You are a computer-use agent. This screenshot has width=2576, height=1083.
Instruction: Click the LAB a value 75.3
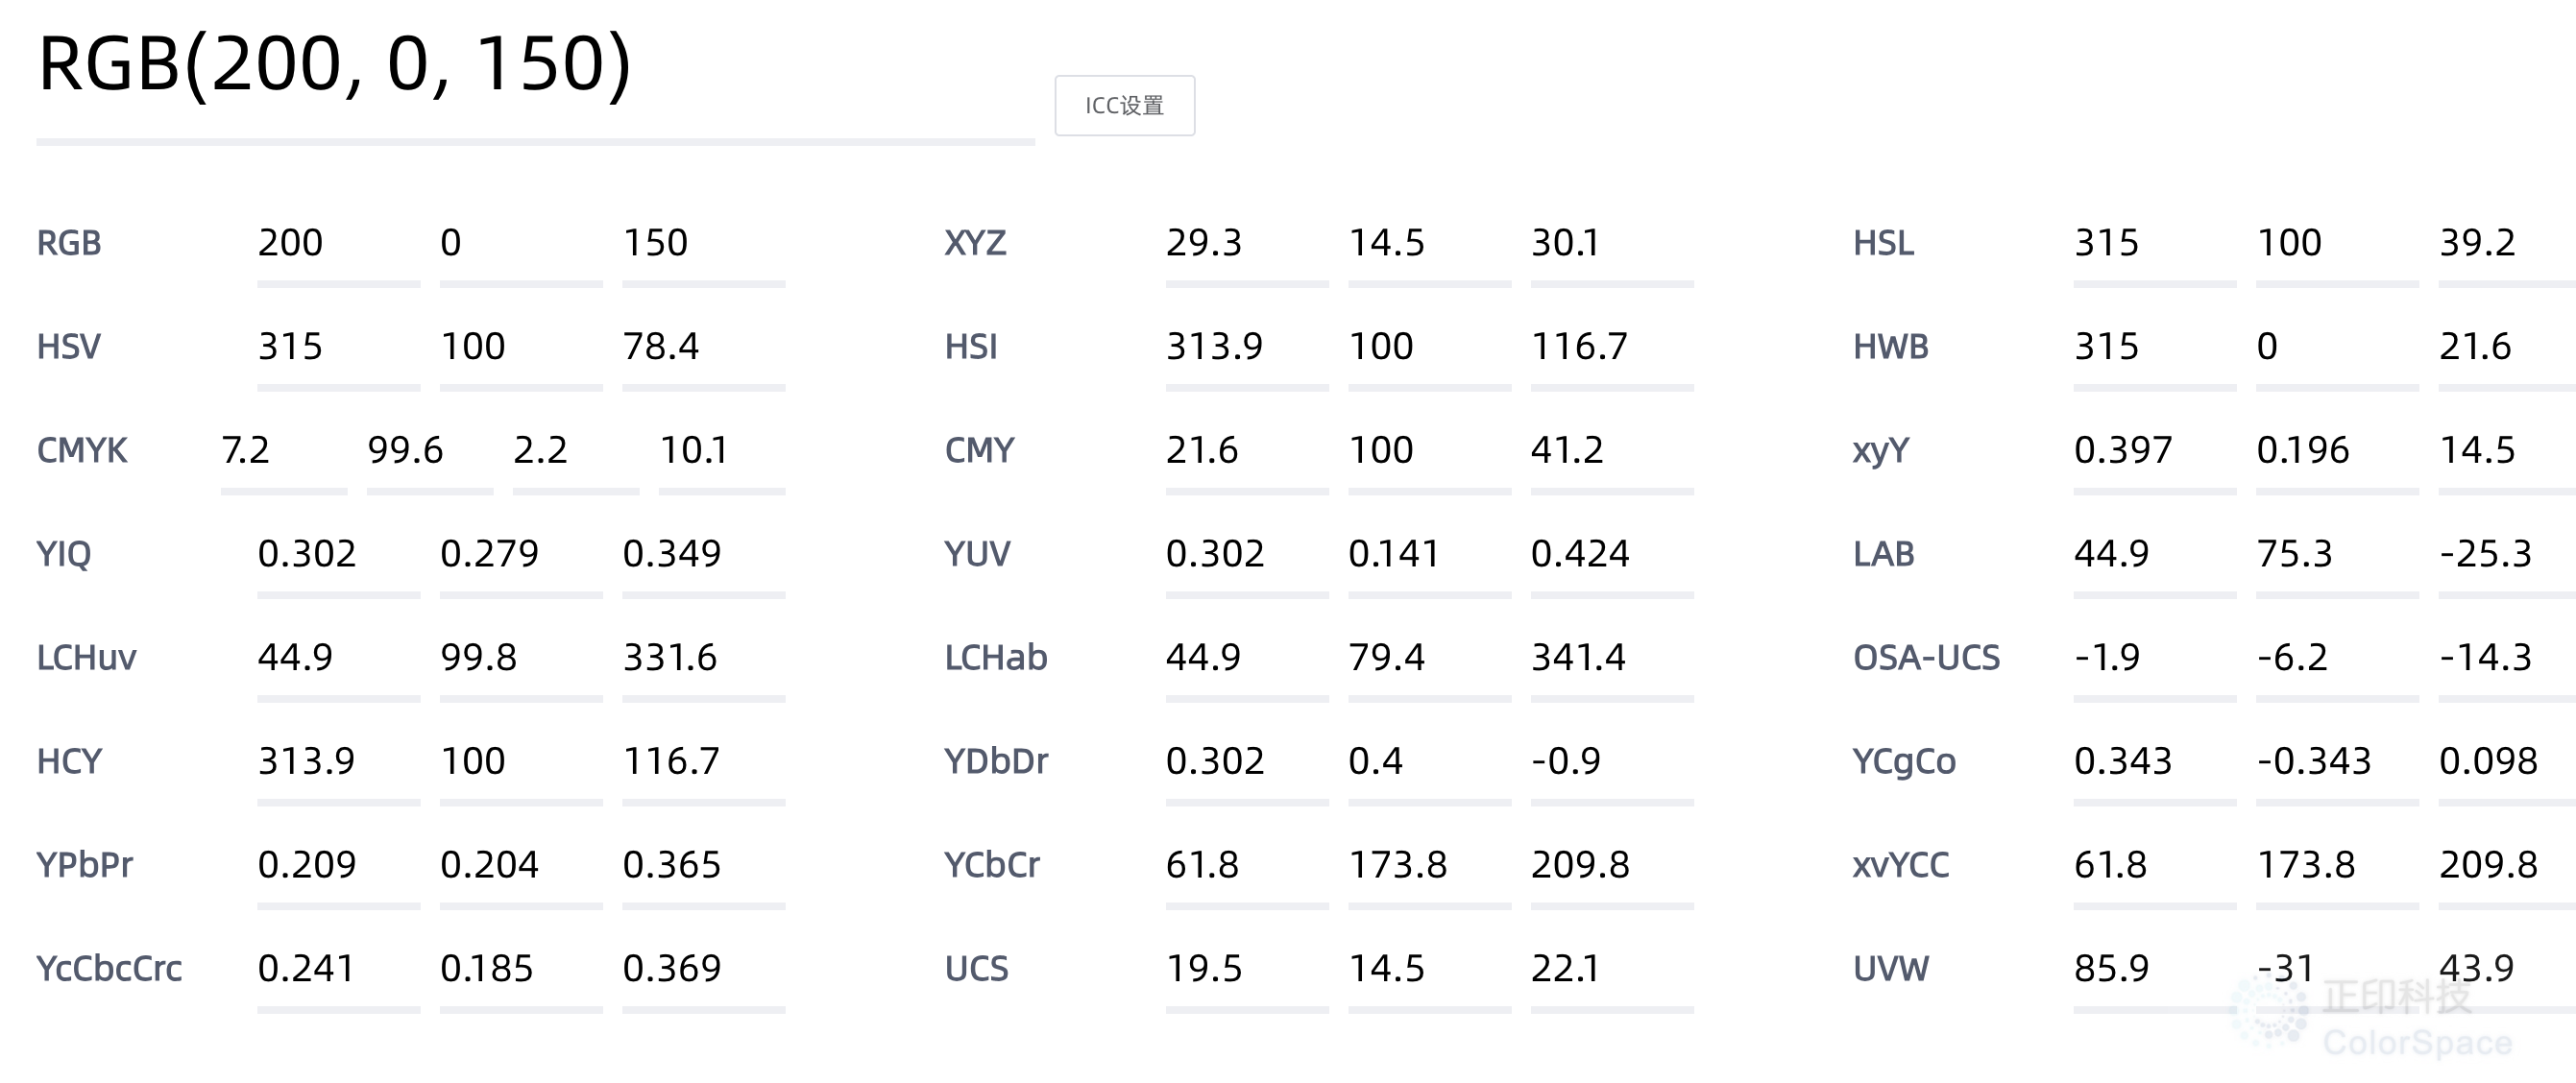click(2337, 559)
